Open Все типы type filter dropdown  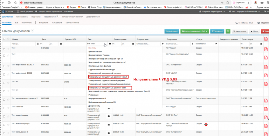[x=97, y=44]
